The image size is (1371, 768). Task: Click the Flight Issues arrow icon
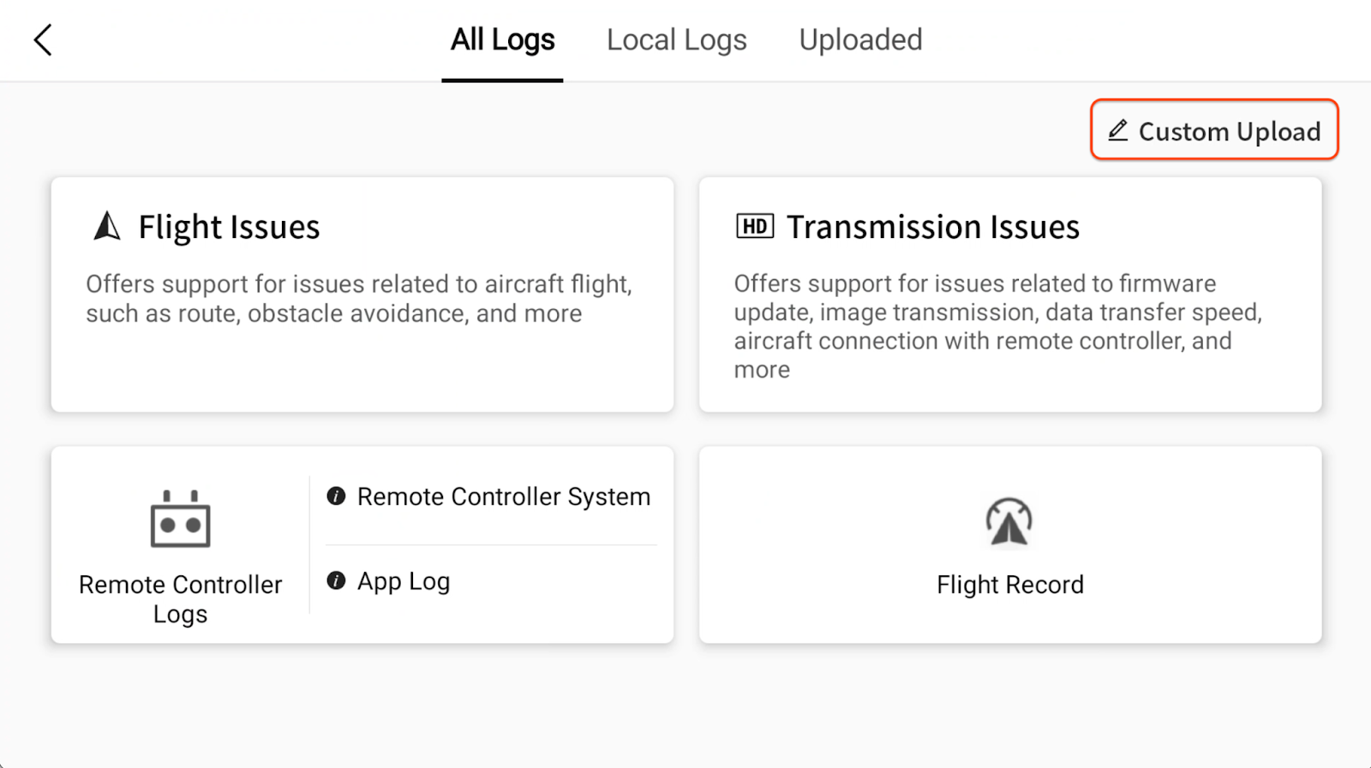click(107, 226)
